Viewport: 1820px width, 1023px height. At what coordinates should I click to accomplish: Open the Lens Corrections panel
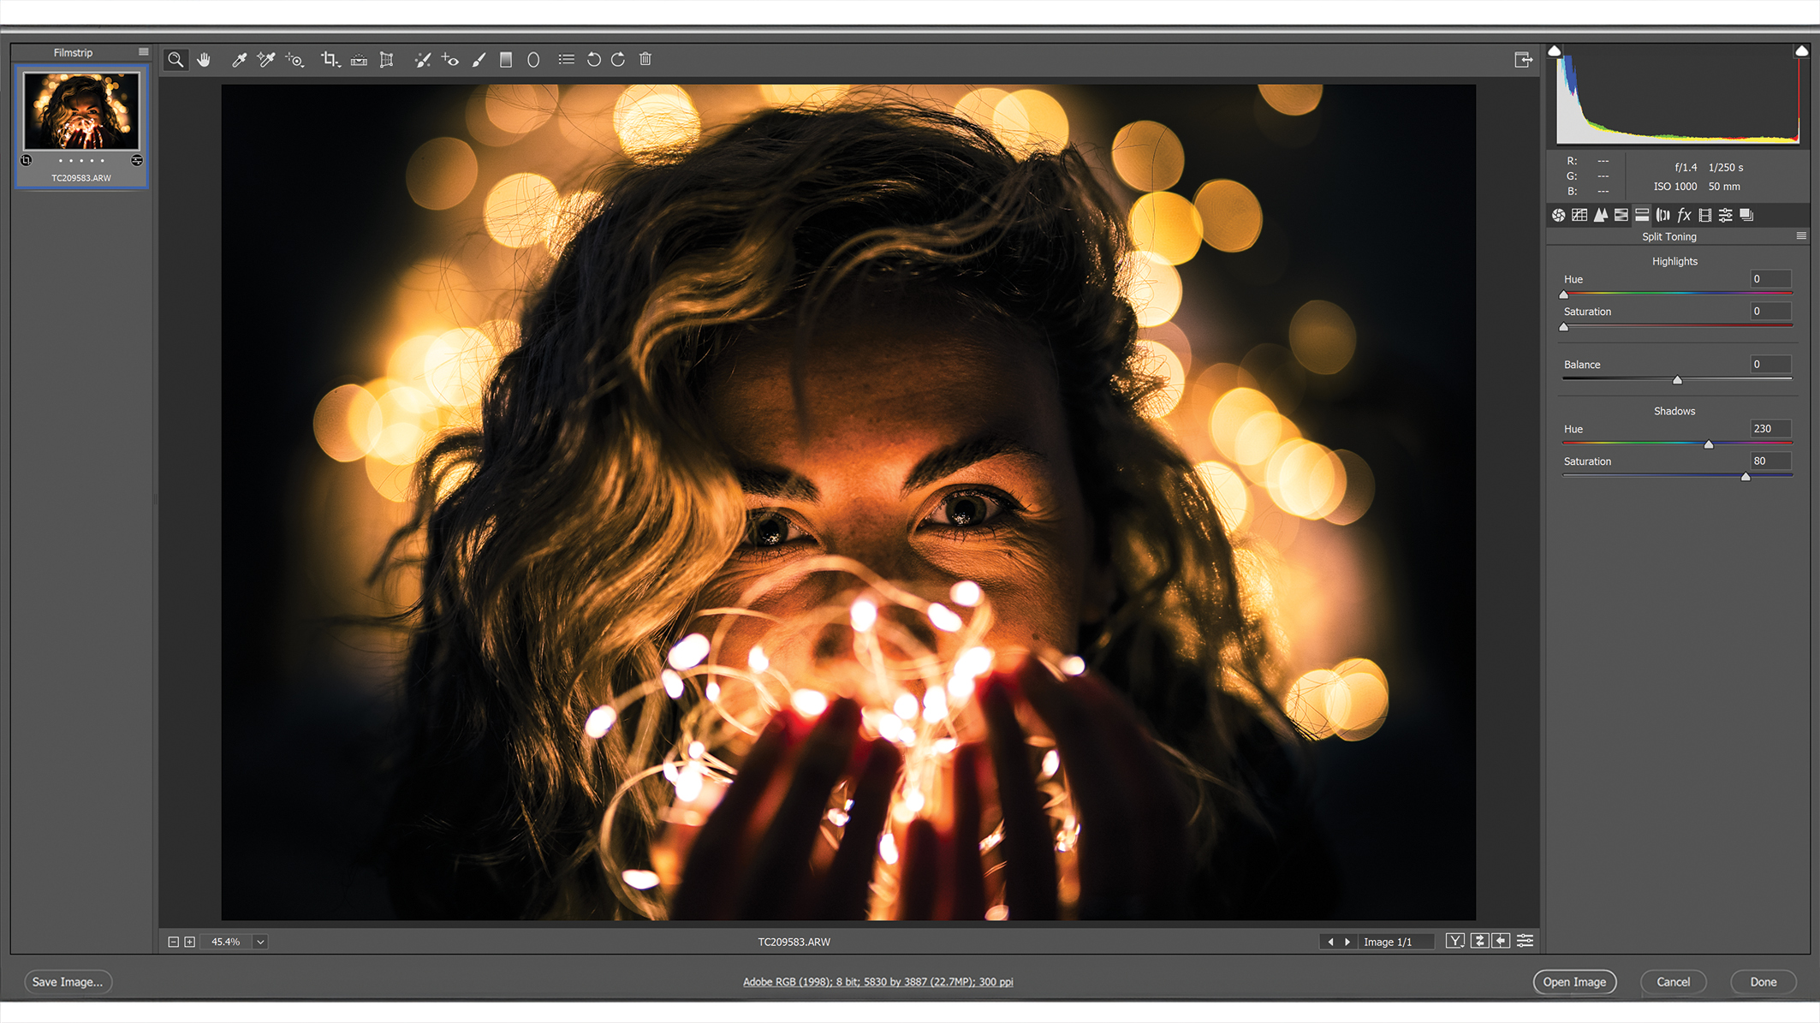coord(1662,215)
